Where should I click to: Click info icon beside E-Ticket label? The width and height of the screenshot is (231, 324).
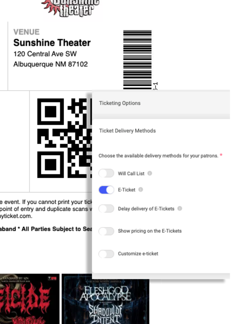point(141,189)
